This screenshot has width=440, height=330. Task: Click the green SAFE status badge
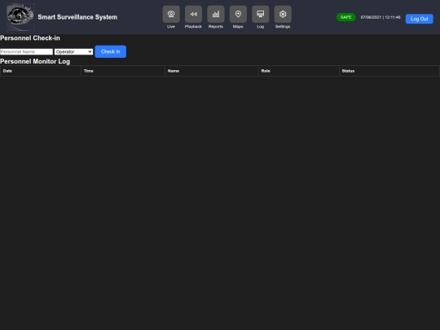346,17
